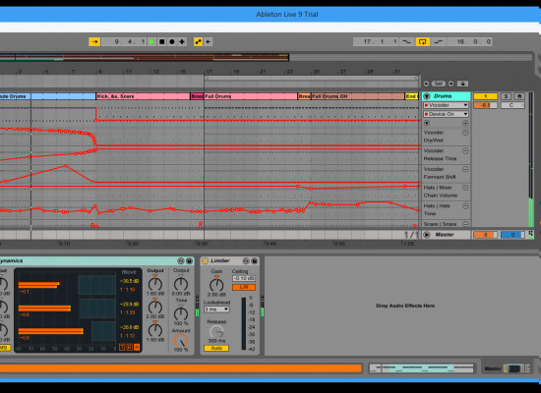Image resolution: width=541 pixels, height=393 pixels.
Task: Select the first pink Full Drums clip
Action: (x=251, y=96)
